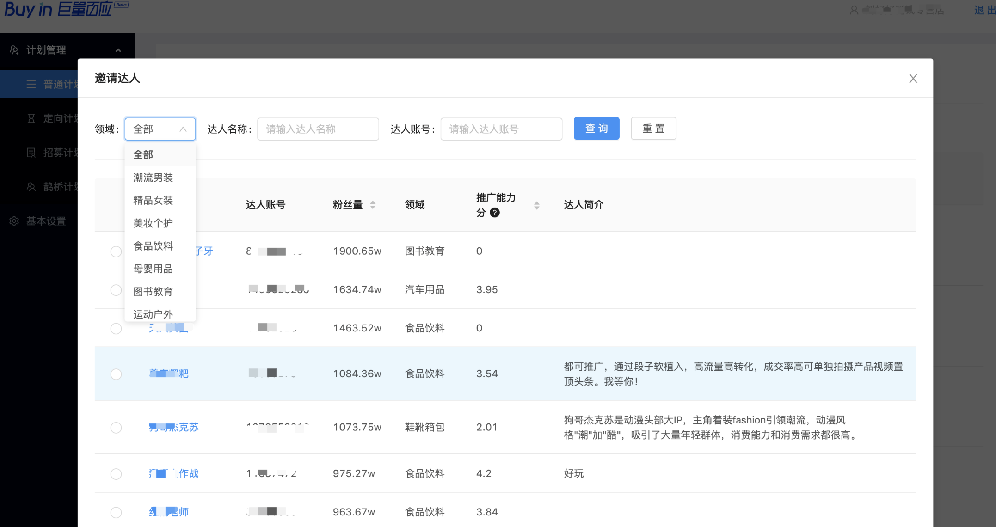Click the 4.2 score cell
Screen dimensions: 996x527
click(484, 473)
